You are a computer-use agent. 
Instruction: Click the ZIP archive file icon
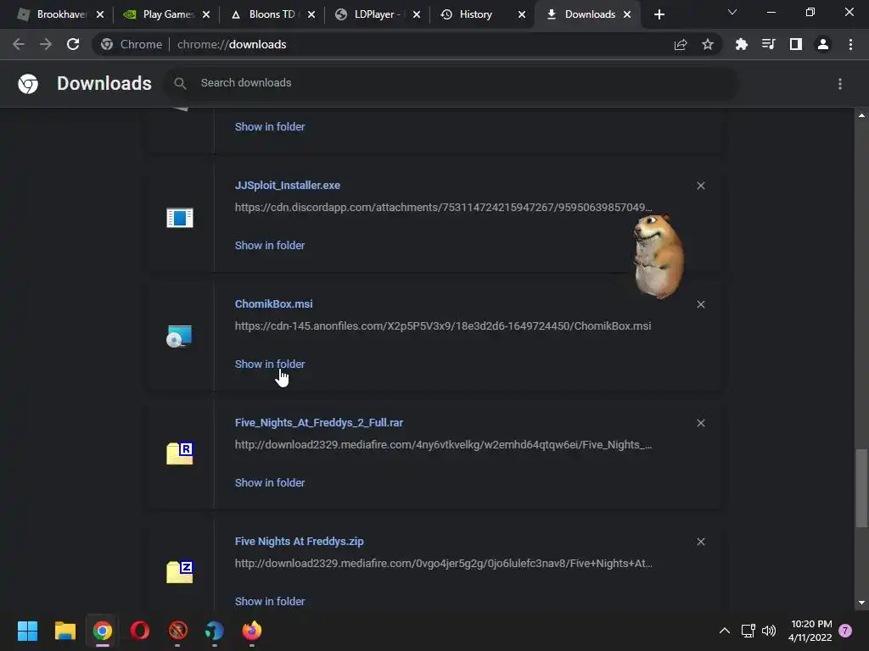point(180,572)
